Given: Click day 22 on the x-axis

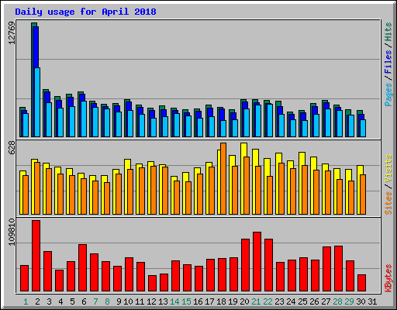Looking at the screenshot, I should 268,301.
